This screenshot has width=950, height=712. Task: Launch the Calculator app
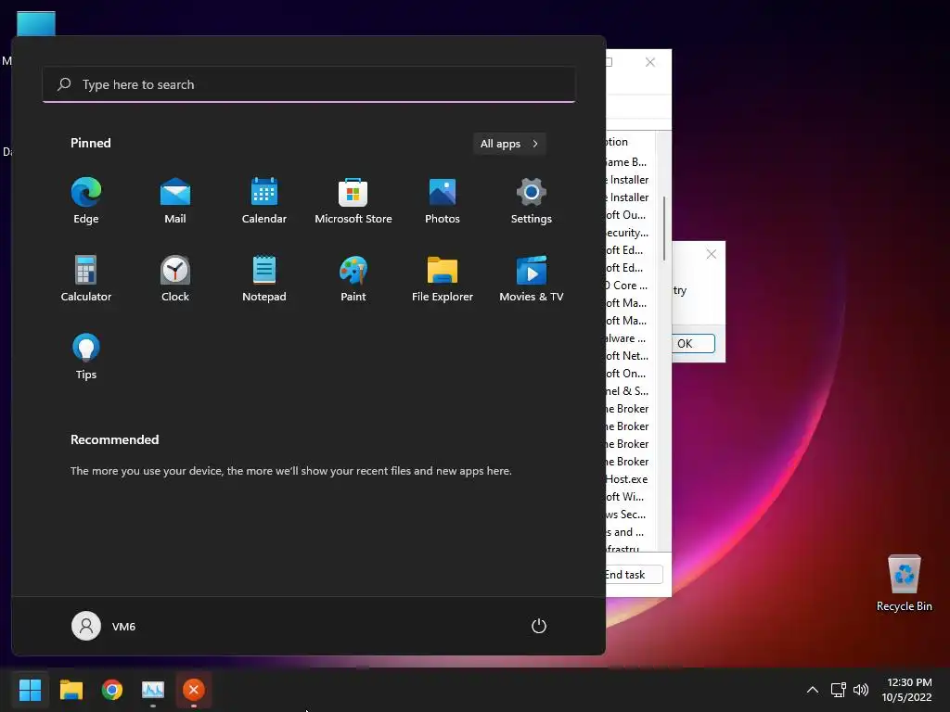tap(86, 279)
